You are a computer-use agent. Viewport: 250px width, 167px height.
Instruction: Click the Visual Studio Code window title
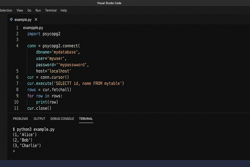click(109, 3)
